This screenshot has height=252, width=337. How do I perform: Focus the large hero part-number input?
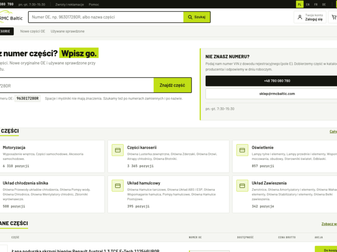(76, 85)
